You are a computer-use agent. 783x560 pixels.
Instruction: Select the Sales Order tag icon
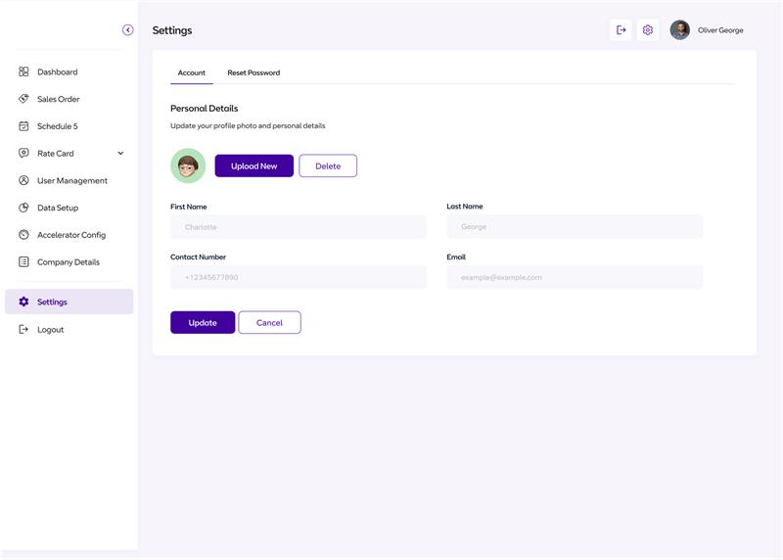[x=23, y=99]
